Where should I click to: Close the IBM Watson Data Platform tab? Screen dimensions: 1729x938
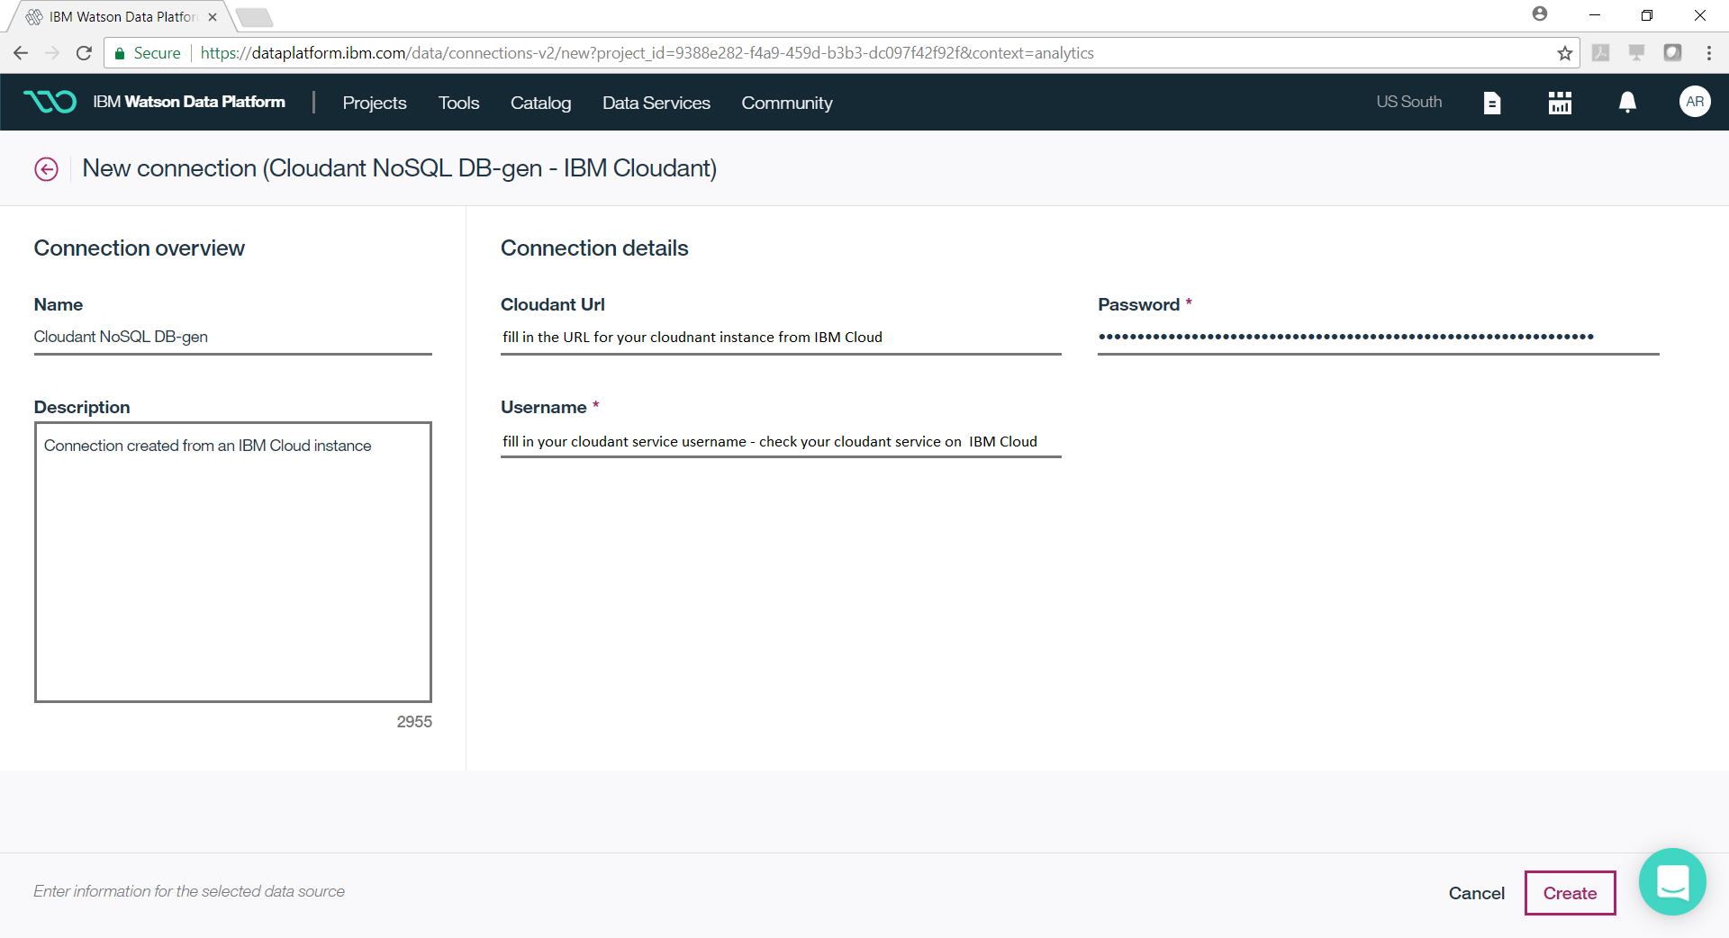[x=213, y=17]
